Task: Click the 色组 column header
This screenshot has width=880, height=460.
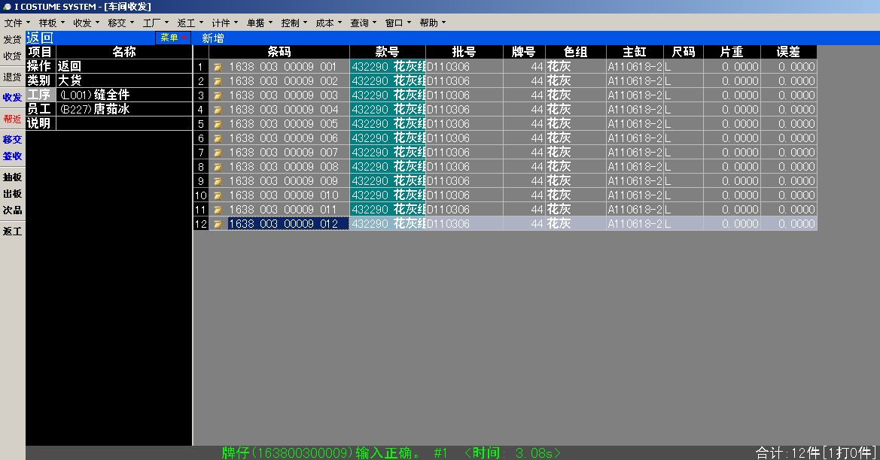Action: tap(575, 52)
